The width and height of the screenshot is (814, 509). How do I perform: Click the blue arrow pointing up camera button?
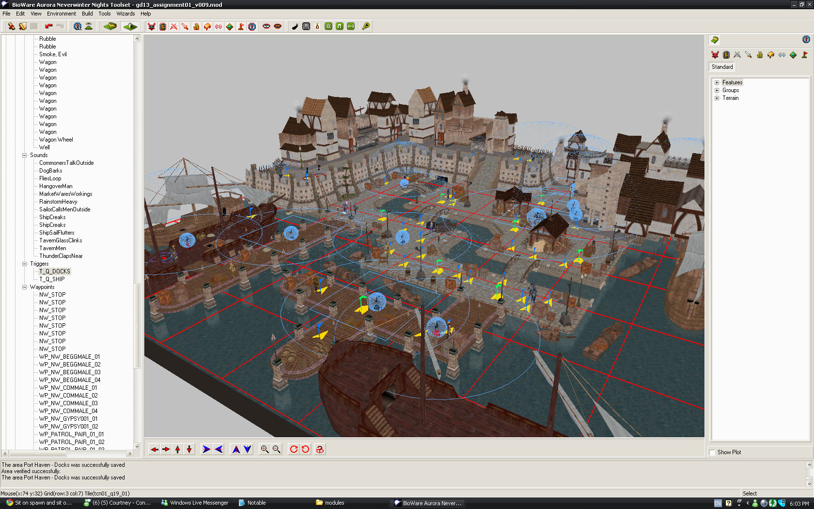pyautogui.click(x=236, y=449)
